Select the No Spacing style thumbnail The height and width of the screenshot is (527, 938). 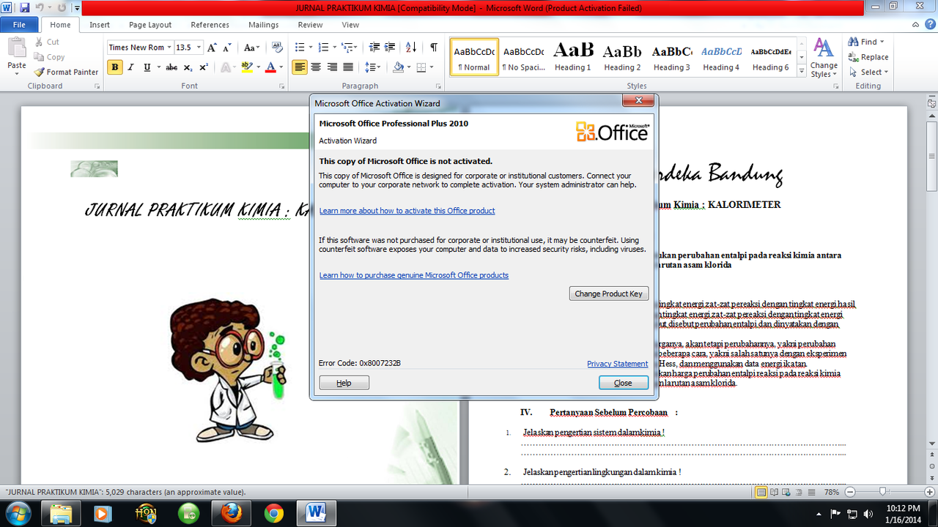pos(523,57)
